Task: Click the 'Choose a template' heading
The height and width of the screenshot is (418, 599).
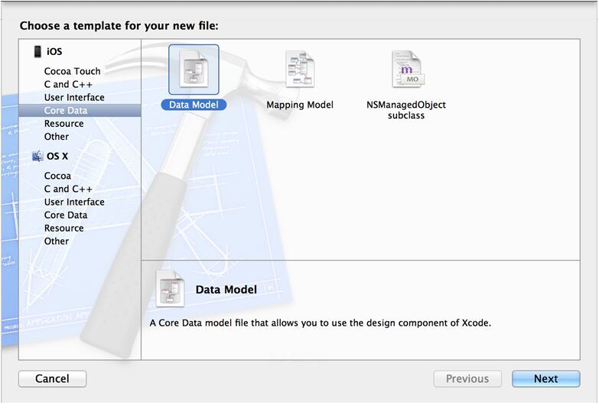Action: point(119,25)
